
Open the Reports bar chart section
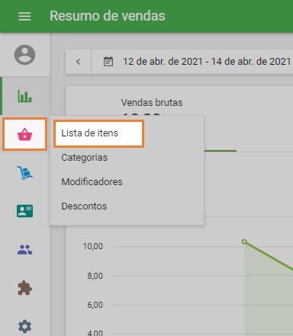pos(24,96)
